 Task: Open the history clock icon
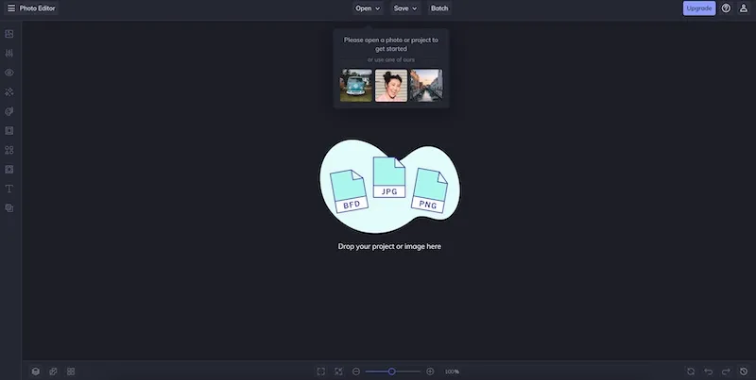744,372
